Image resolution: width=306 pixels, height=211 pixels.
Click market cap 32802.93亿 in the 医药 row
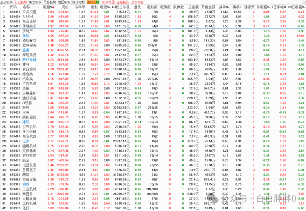(121, 108)
